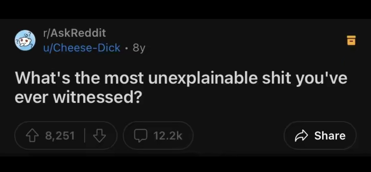Click the "ever witnessed?" title line
The width and height of the screenshot is (371, 172).
(78, 97)
